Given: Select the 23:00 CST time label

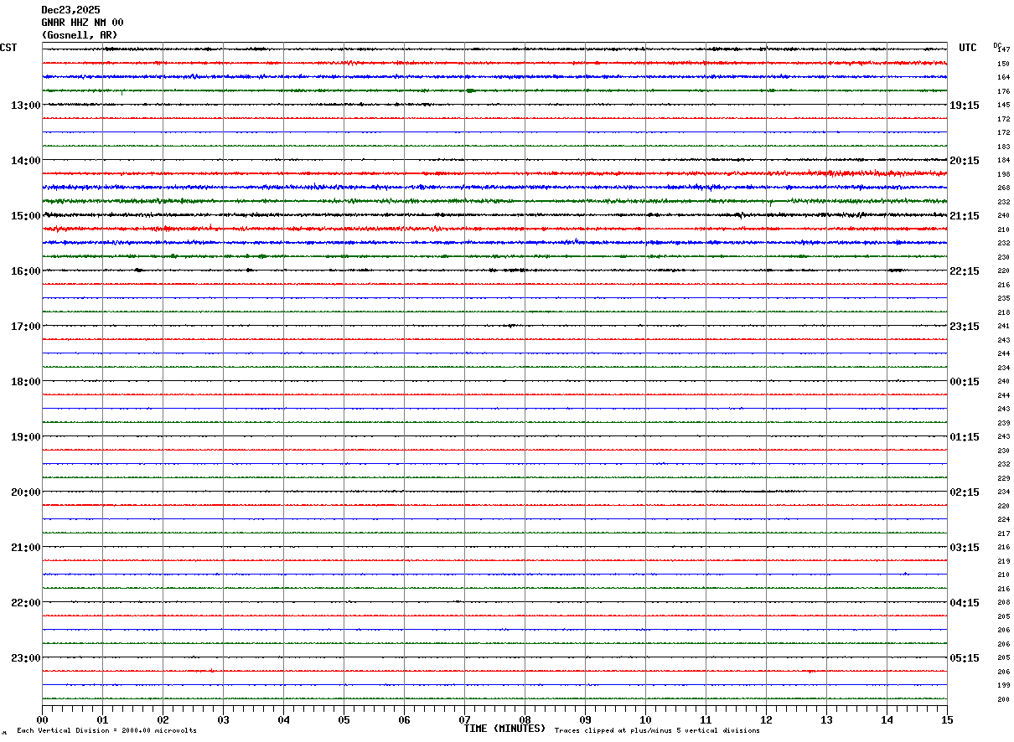Looking at the screenshot, I should click(25, 657).
